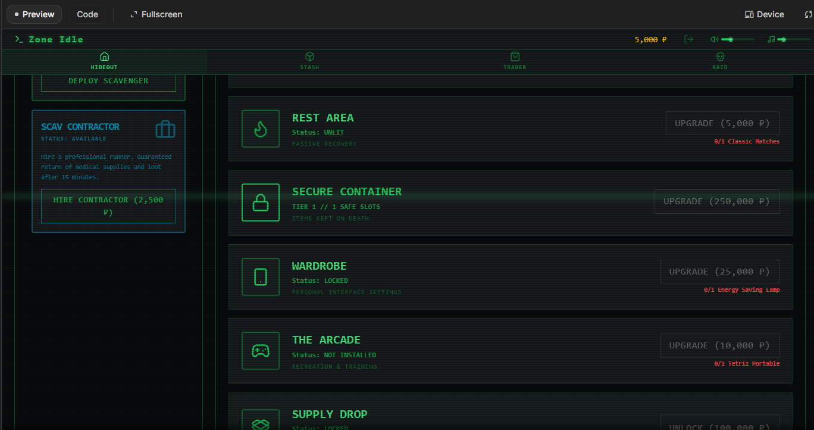Image resolution: width=814 pixels, height=430 pixels.
Task: Click 'PERSONAL INTERFACE SETTINGS' label
Action: coord(346,292)
